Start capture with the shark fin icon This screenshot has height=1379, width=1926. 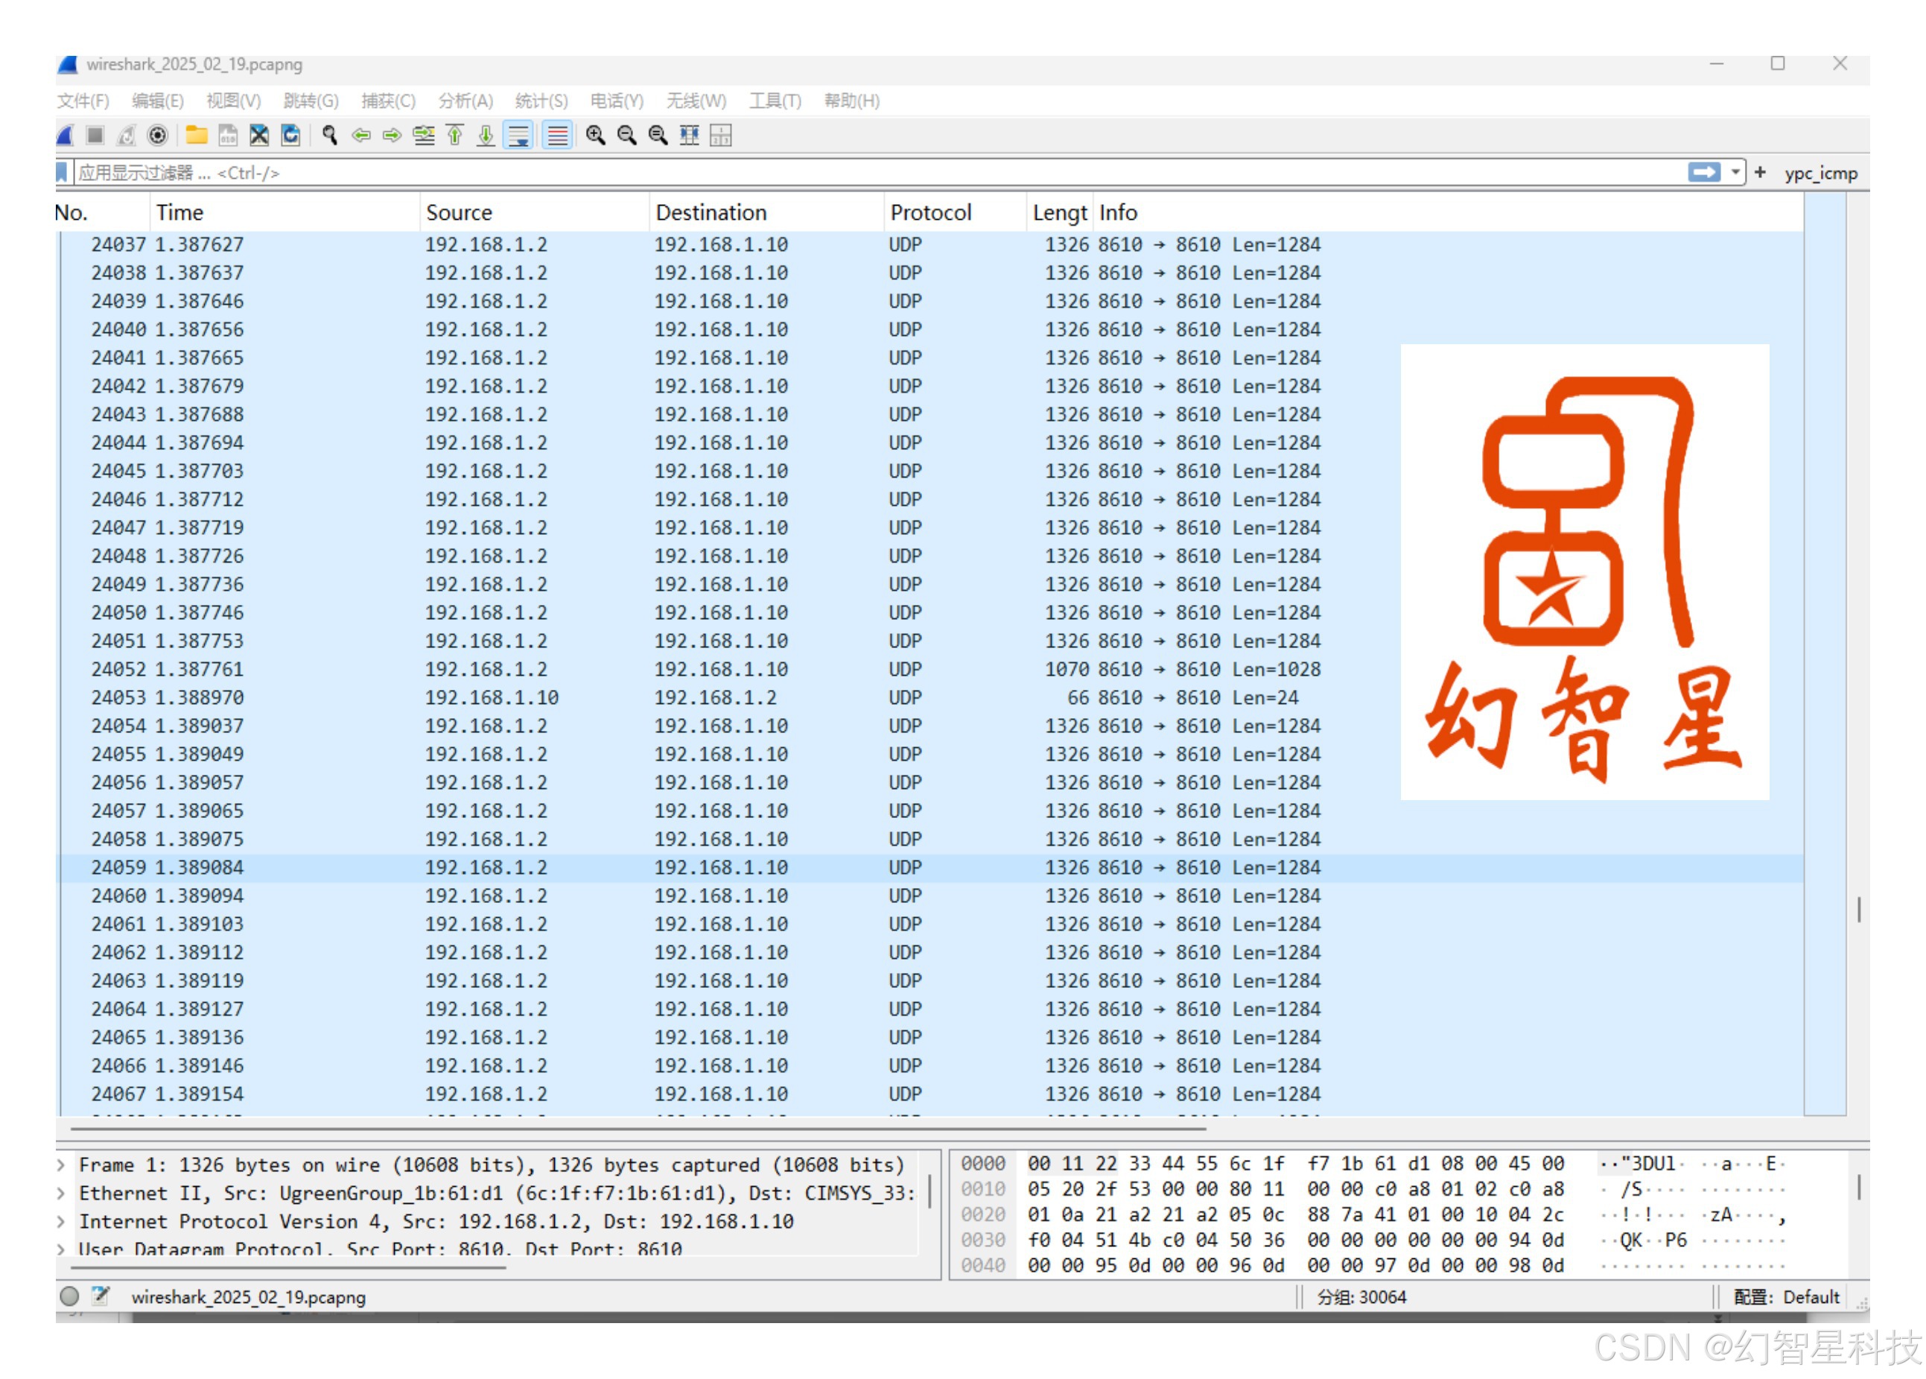pos(66,136)
